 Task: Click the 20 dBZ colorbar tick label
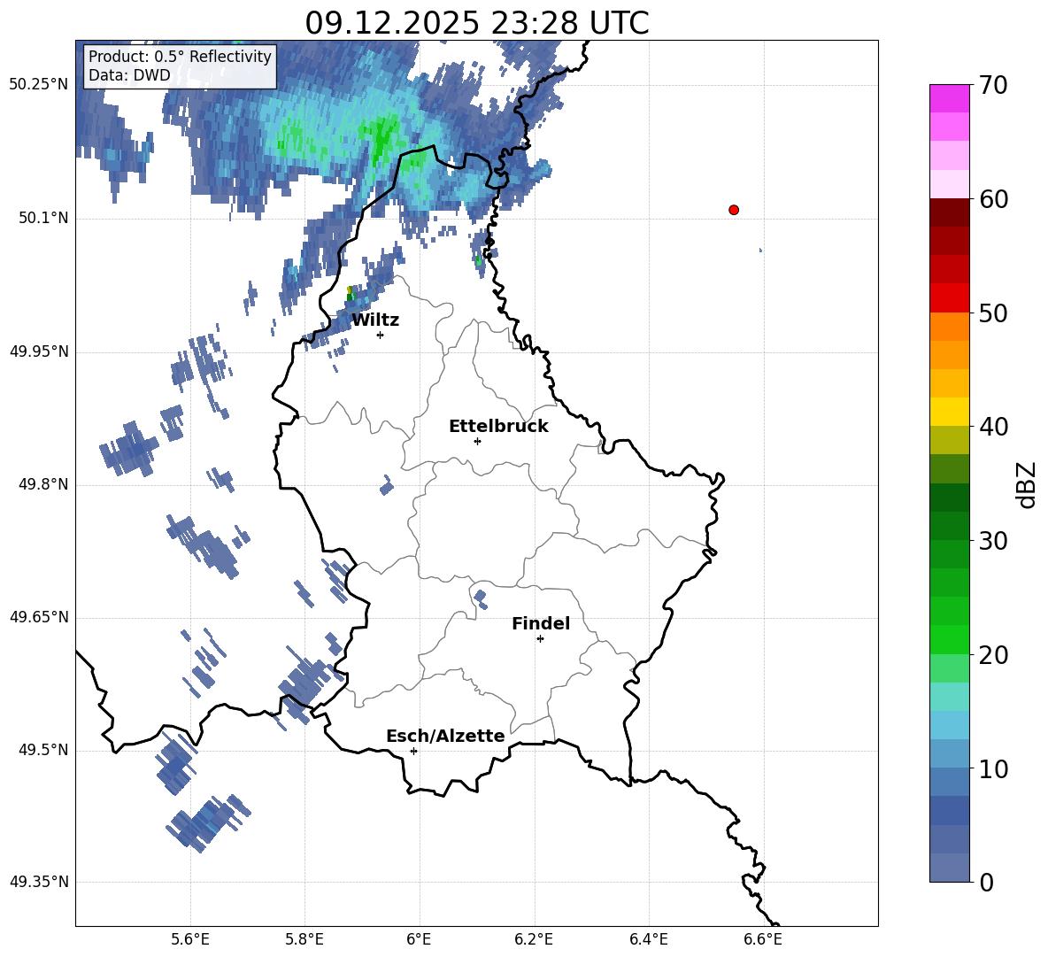993,654
